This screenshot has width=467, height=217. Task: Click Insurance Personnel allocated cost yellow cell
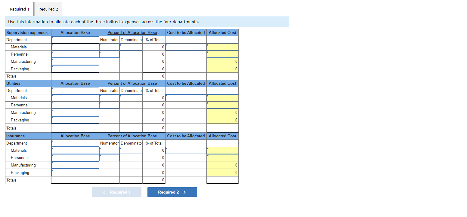tap(222, 157)
